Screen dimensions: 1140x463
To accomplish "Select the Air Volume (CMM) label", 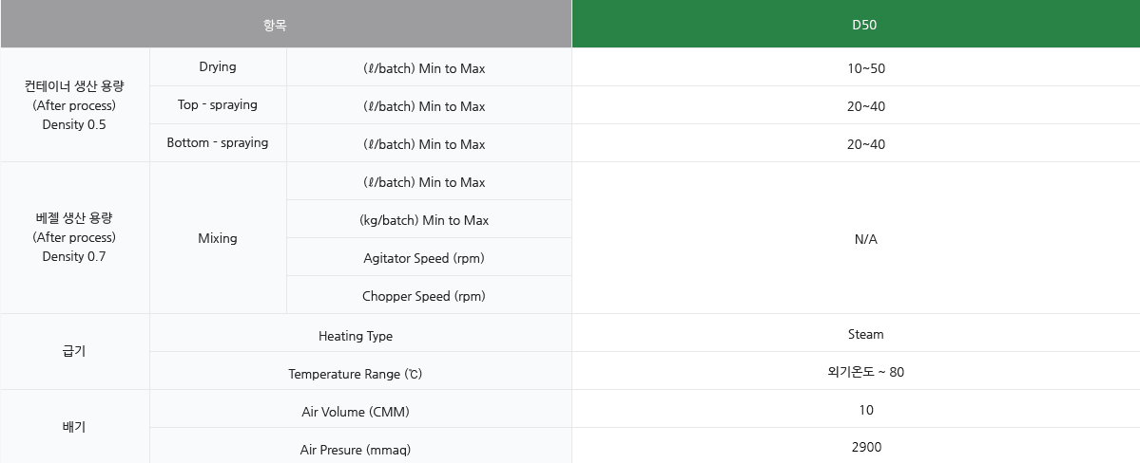I will click(x=356, y=412).
